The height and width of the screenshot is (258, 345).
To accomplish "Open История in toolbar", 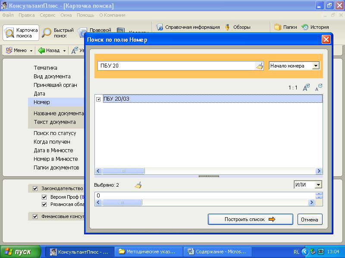I will (x=315, y=27).
